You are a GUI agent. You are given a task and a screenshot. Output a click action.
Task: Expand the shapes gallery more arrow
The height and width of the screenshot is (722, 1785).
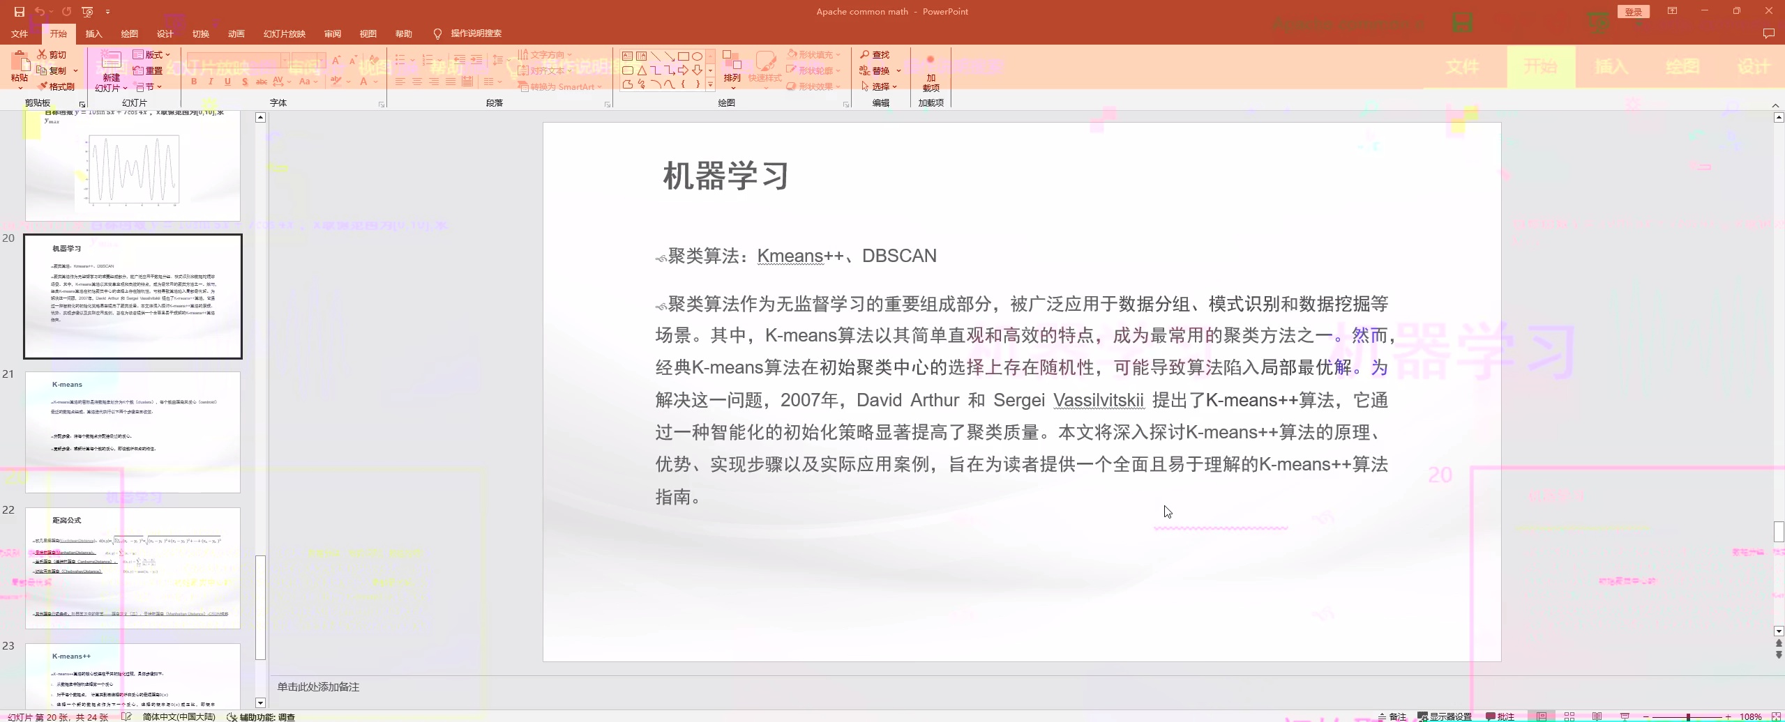pyautogui.click(x=710, y=85)
